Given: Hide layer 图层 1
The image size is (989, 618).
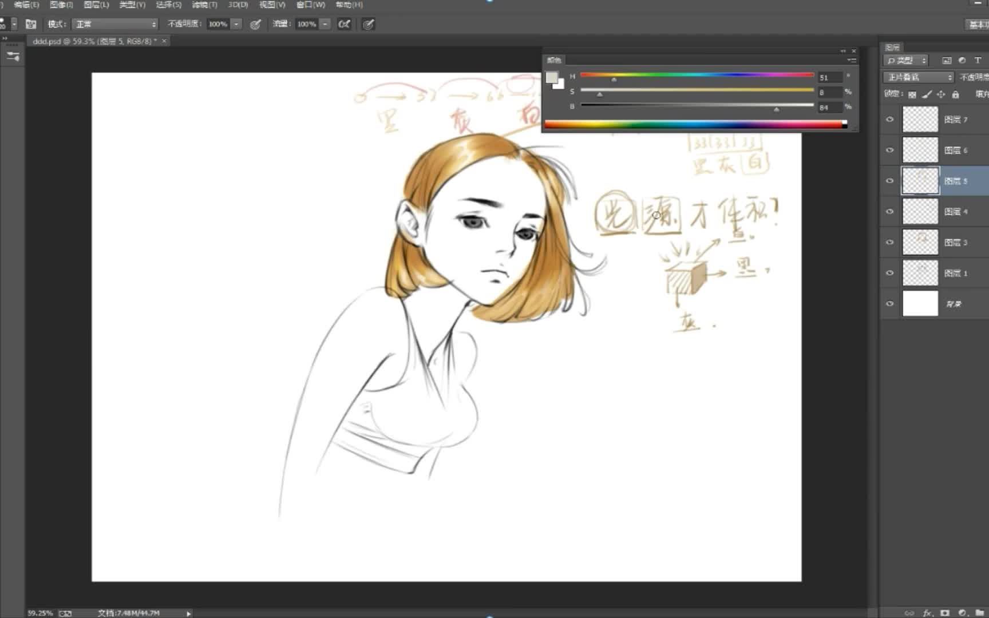Looking at the screenshot, I should coord(890,273).
